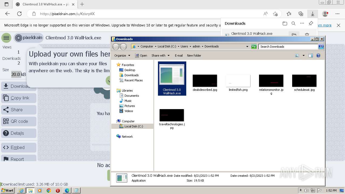Select Network in navigation pane
This screenshot has height=194, width=345.
point(127,137)
